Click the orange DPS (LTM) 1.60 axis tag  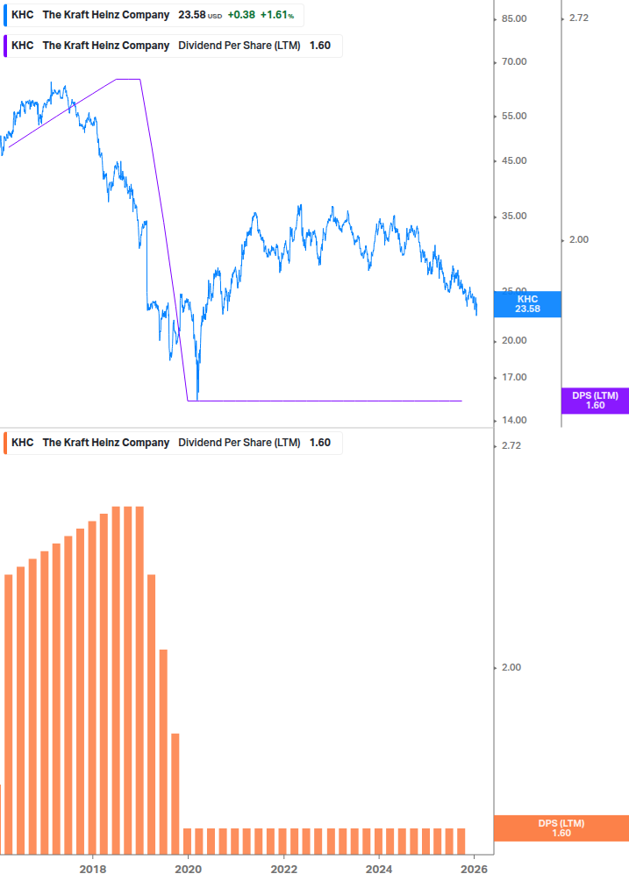561,828
